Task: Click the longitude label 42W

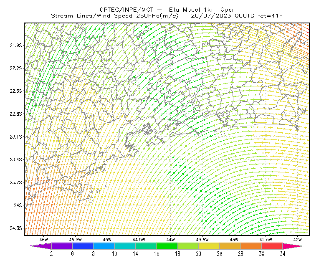Action: [x=298, y=240]
